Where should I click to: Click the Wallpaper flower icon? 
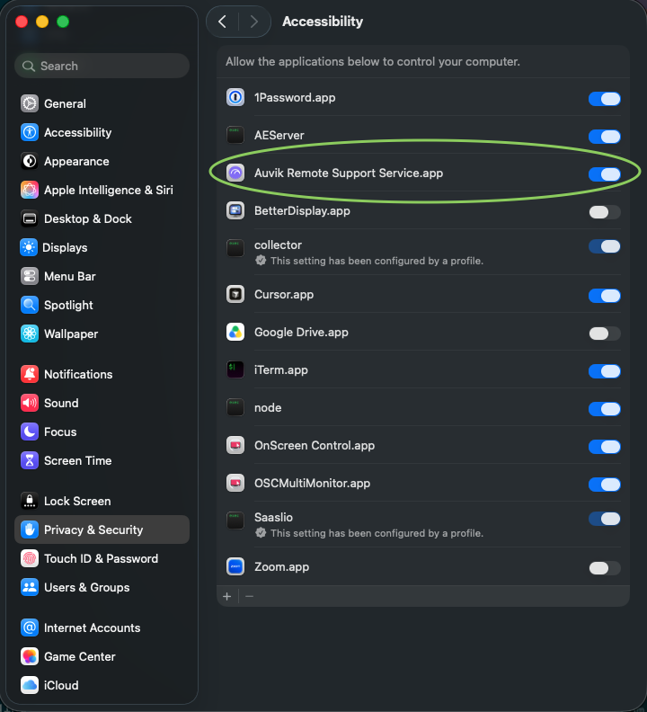[30, 334]
